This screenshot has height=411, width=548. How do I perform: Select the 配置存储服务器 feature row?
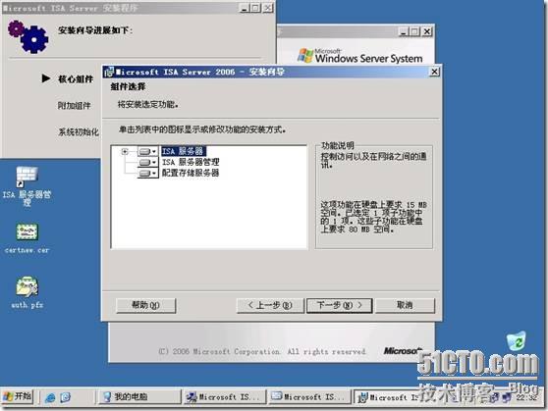click(191, 173)
